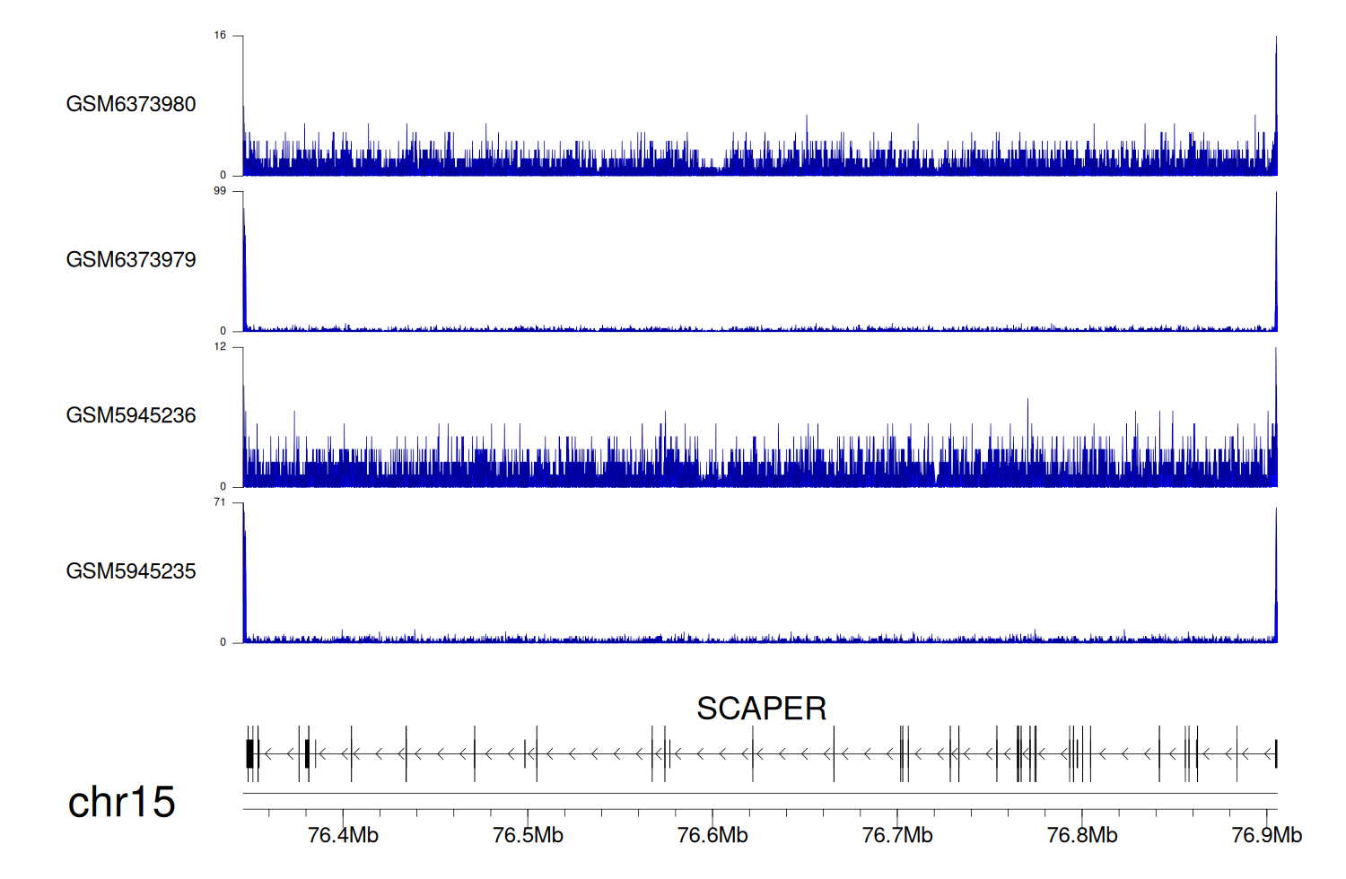Select the chr15 chromosome label
The image size is (1346, 879).
(x=121, y=802)
